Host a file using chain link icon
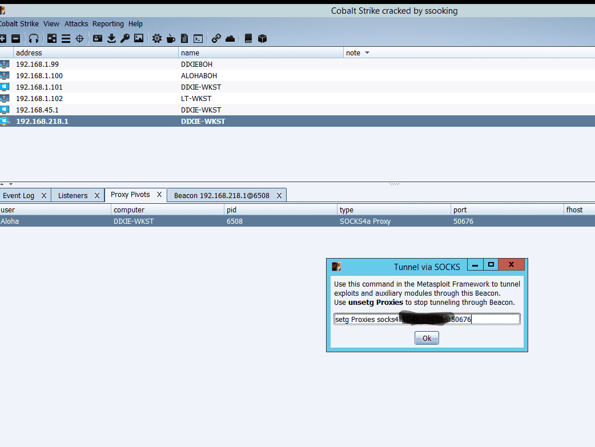The image size is (595, 447). click(216, 38)
